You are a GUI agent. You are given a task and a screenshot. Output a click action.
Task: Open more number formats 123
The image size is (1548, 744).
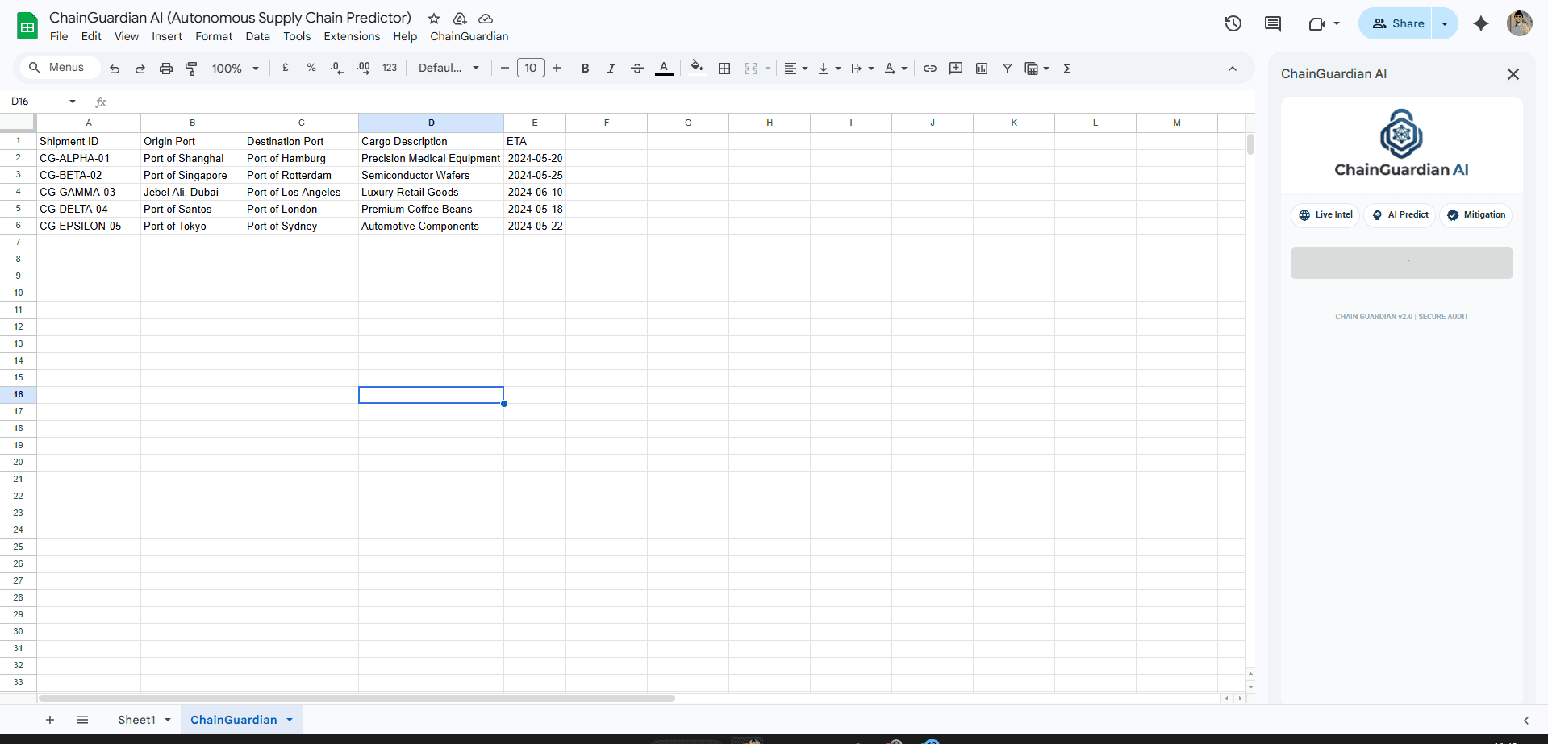click(x=390, y=69)
